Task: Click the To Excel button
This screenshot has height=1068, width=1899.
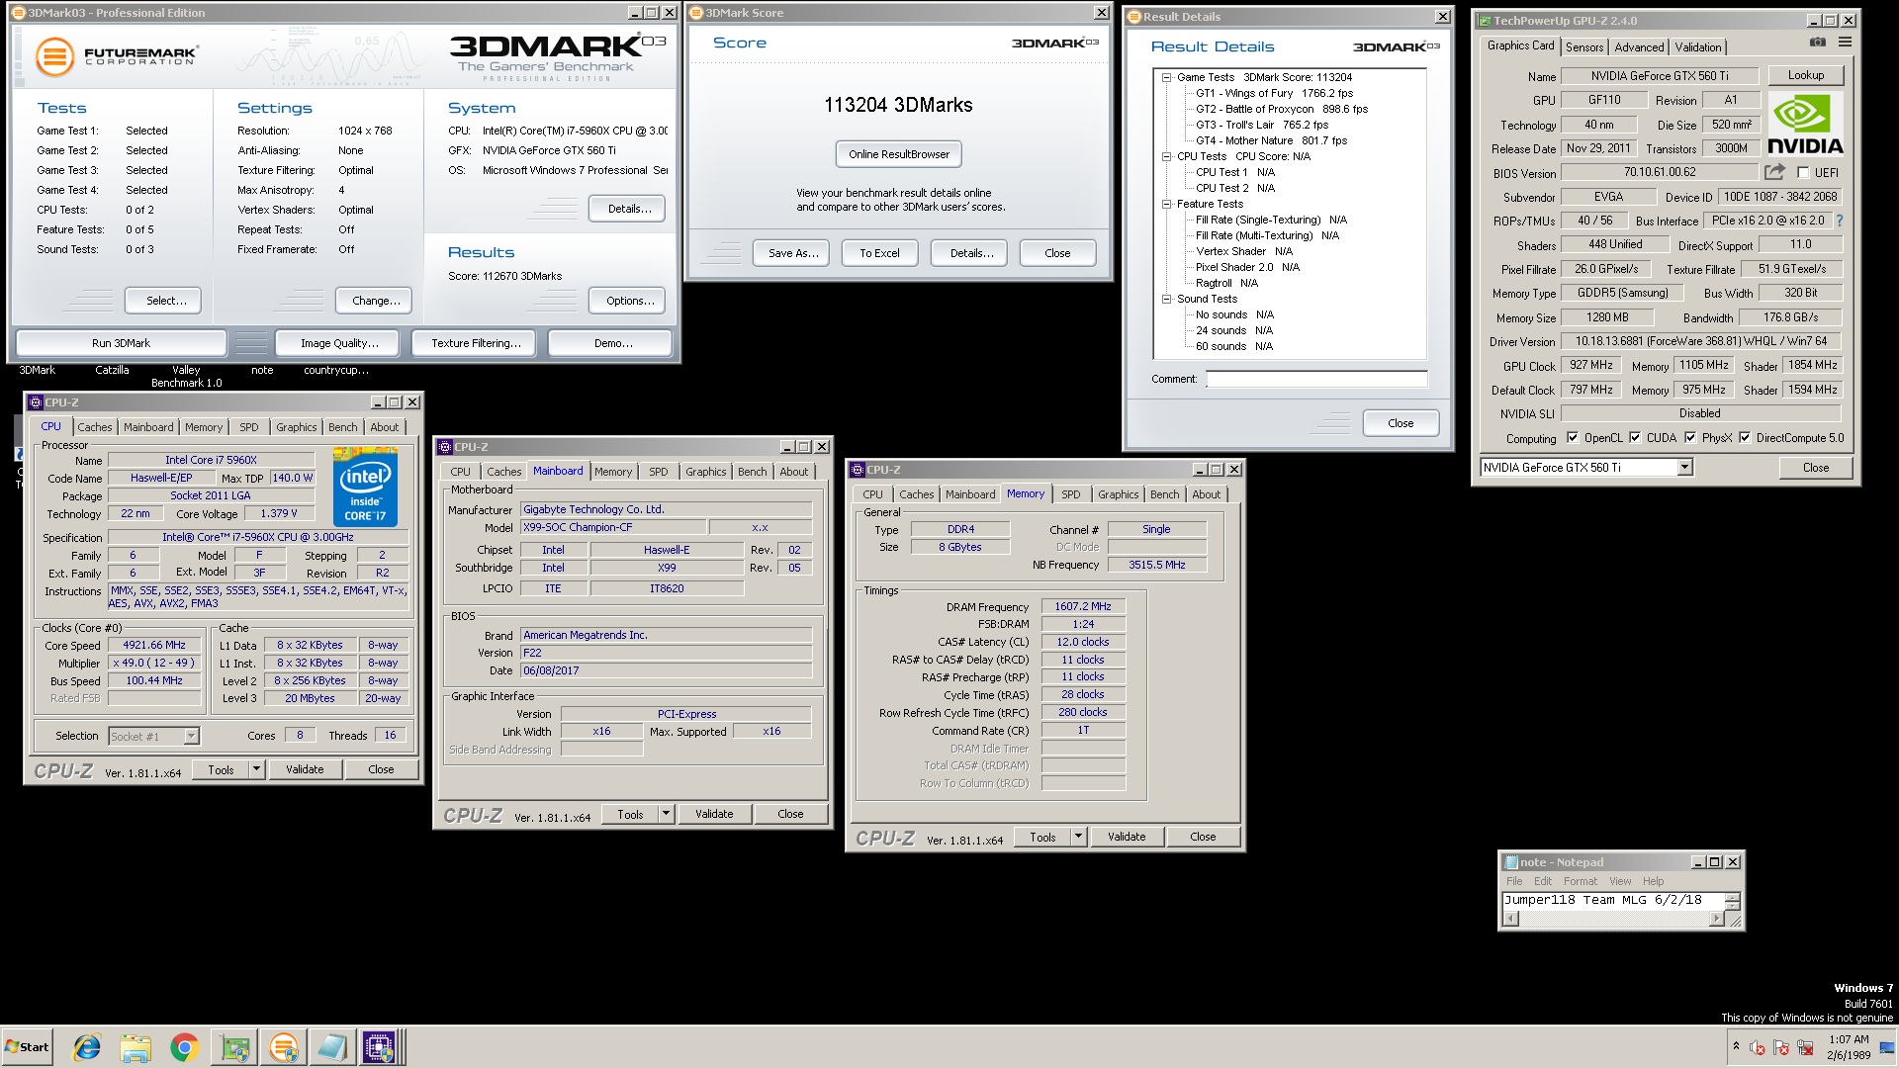Action: click(879, 253)
